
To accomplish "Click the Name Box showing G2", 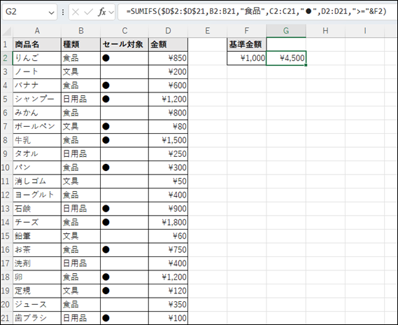I will point(29,12).
